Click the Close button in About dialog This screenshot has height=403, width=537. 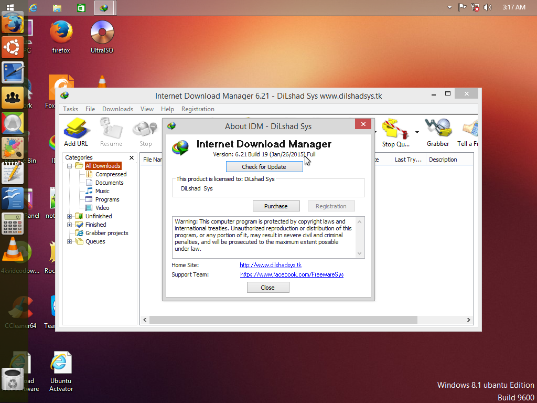[x=268, y=288]
